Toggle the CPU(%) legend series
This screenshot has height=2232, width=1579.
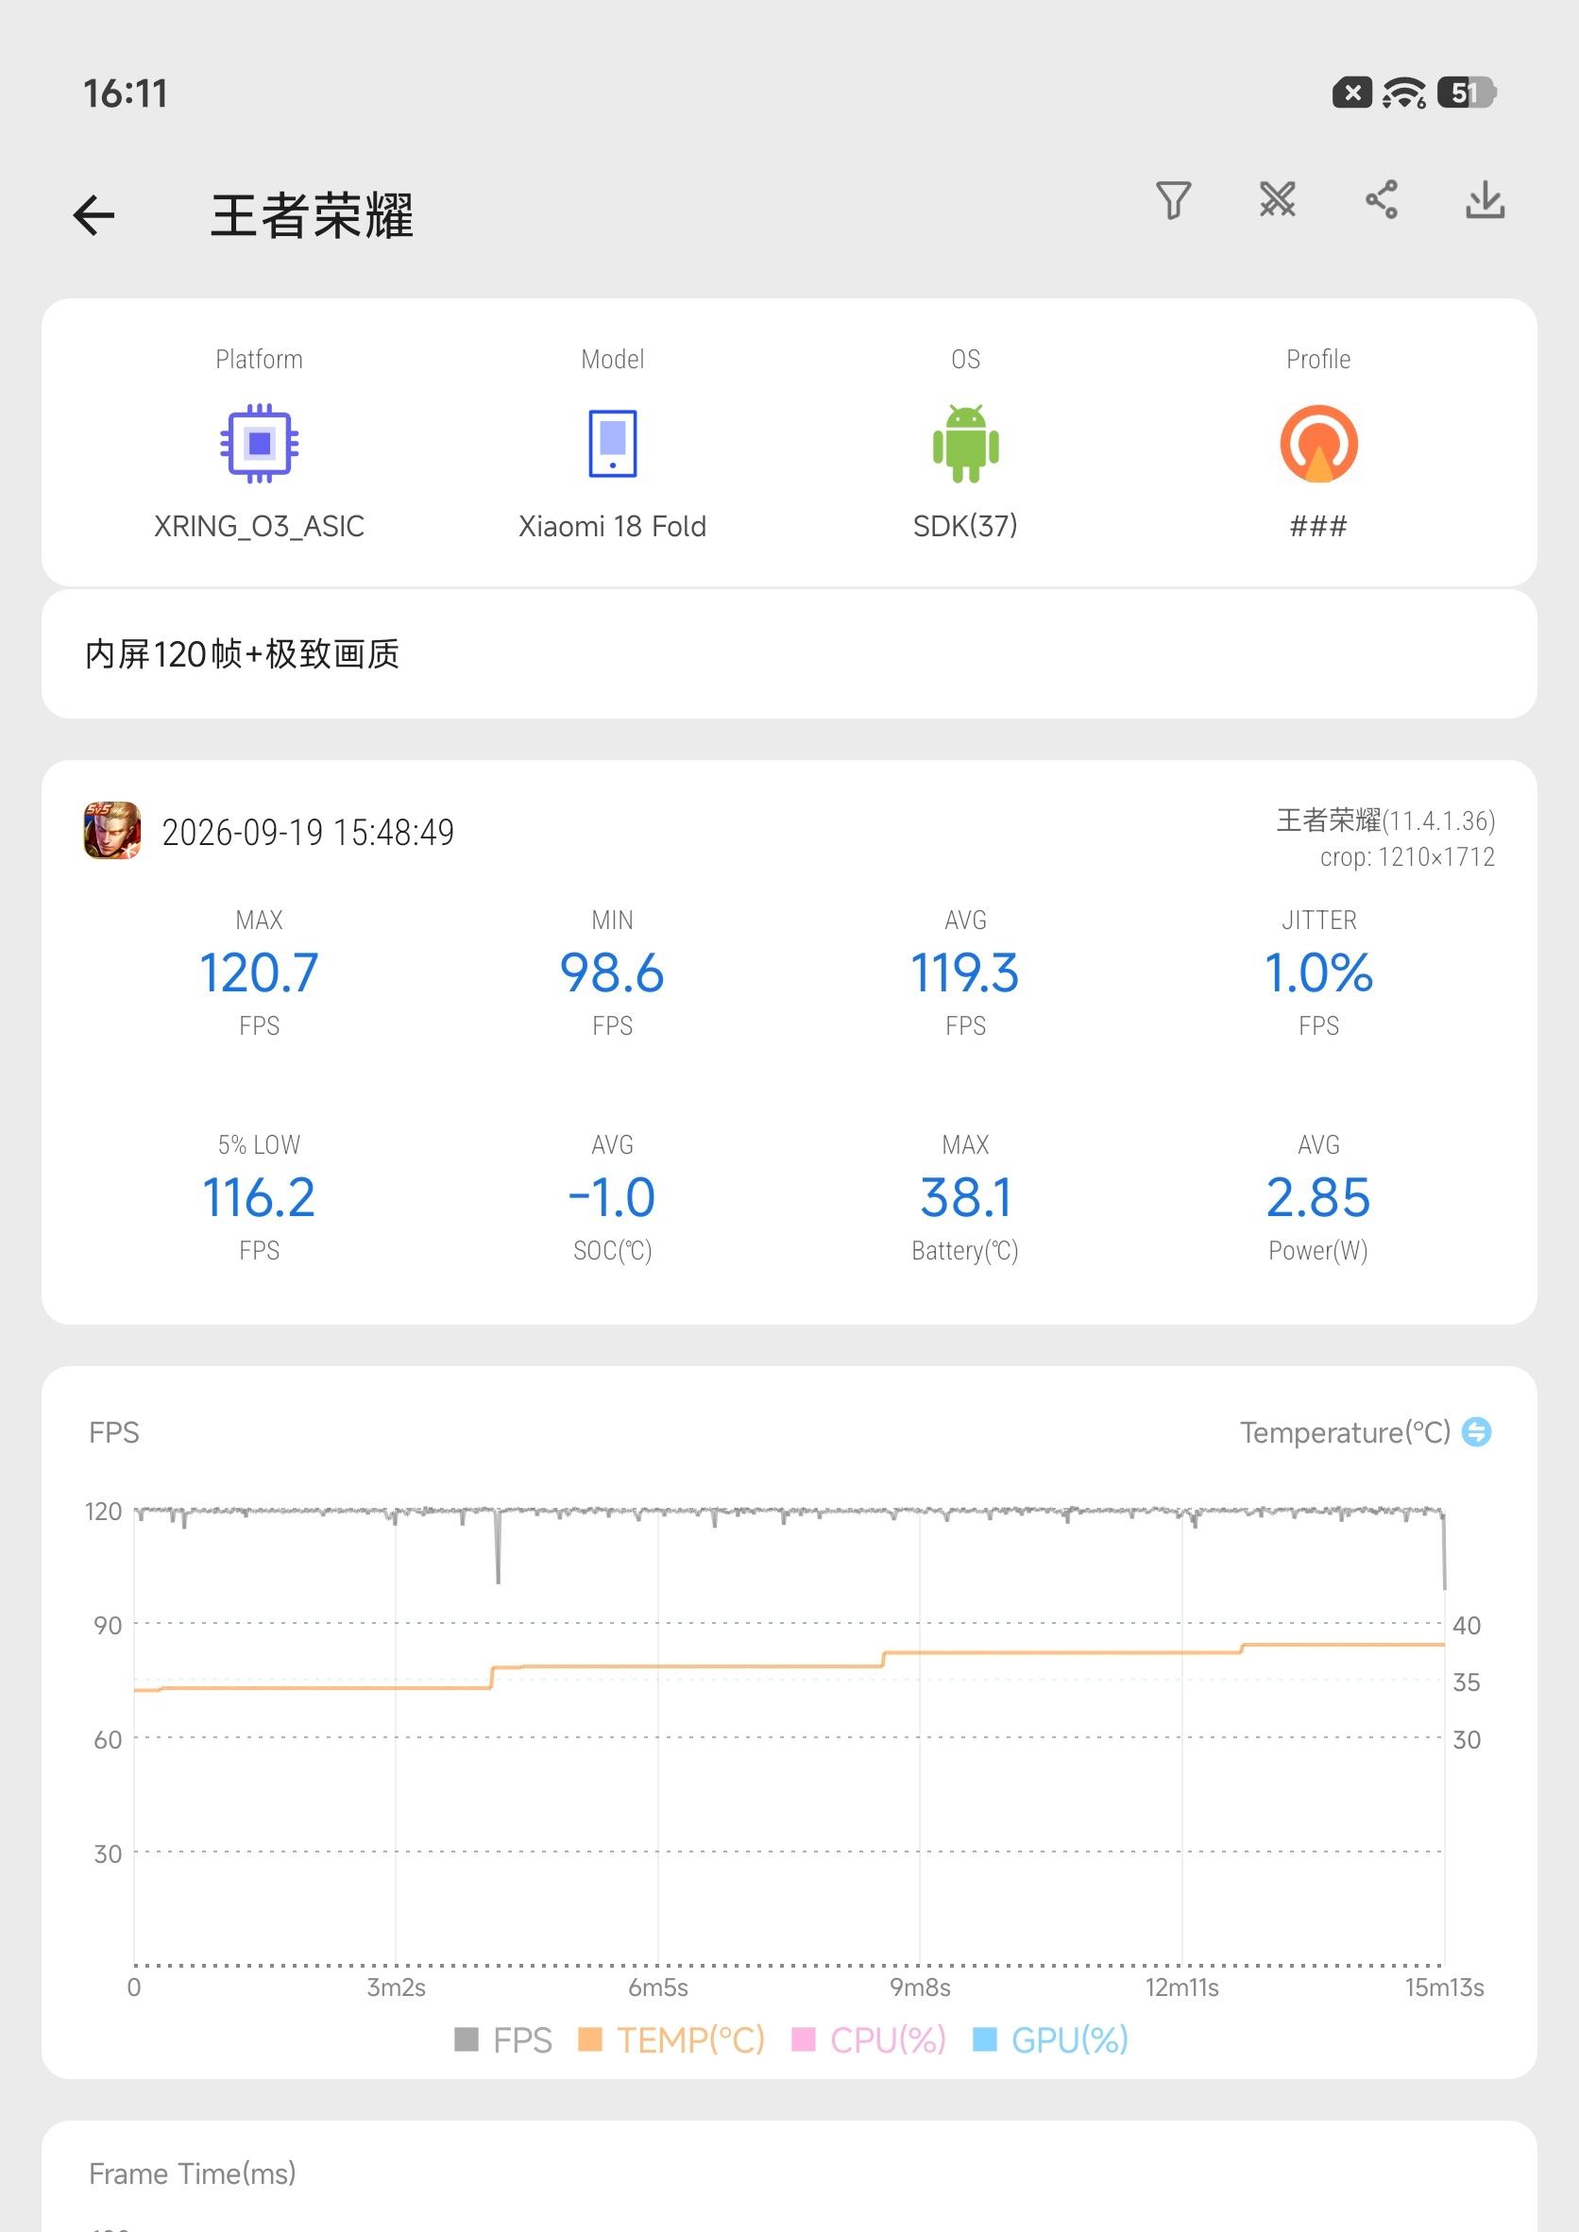tap(869, 2039)
